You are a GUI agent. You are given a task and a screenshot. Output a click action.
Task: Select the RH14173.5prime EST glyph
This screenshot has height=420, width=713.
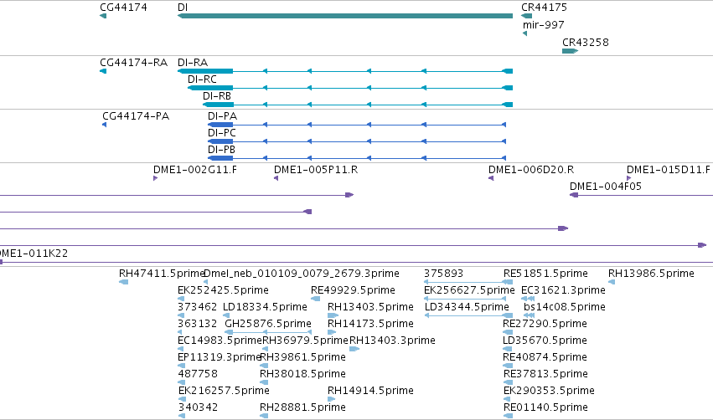pyautogui.click(x=332, y=332)
